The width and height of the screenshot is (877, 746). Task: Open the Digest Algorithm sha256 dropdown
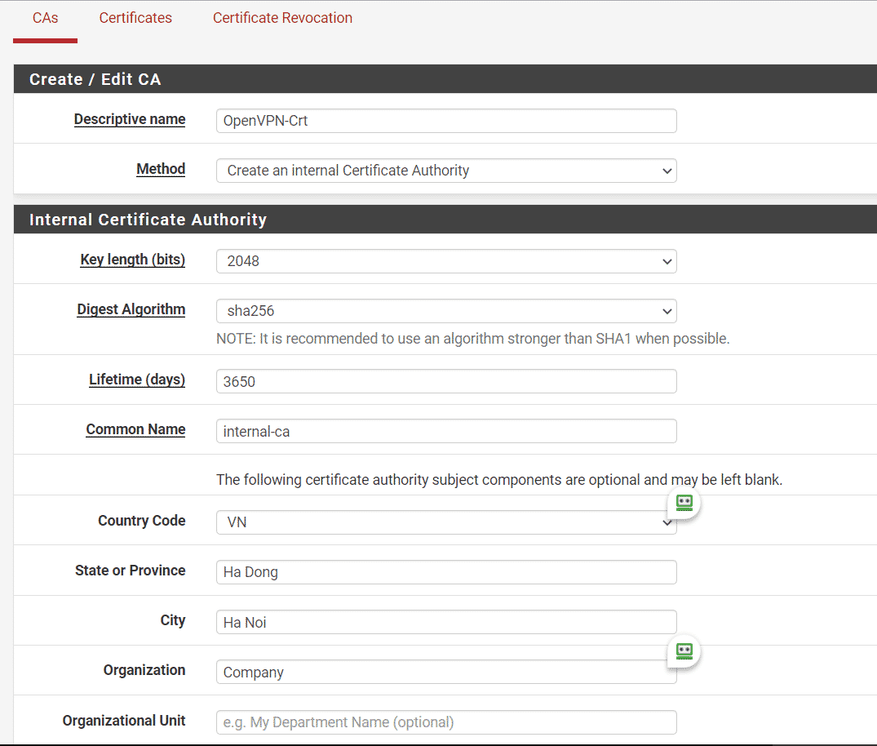(445, 311)
